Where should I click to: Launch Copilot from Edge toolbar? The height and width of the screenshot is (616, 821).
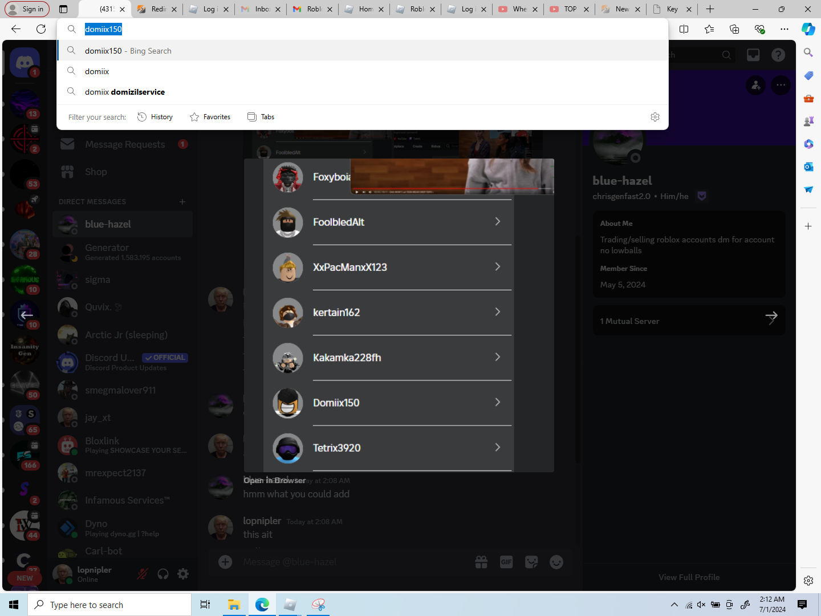pos(808,29)
